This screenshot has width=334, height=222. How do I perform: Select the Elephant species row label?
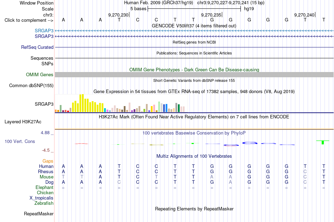click(45, 188)
